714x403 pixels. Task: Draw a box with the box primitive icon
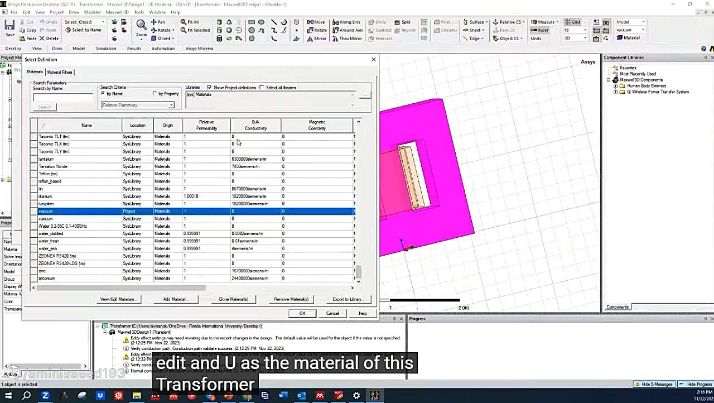[219, 22]
